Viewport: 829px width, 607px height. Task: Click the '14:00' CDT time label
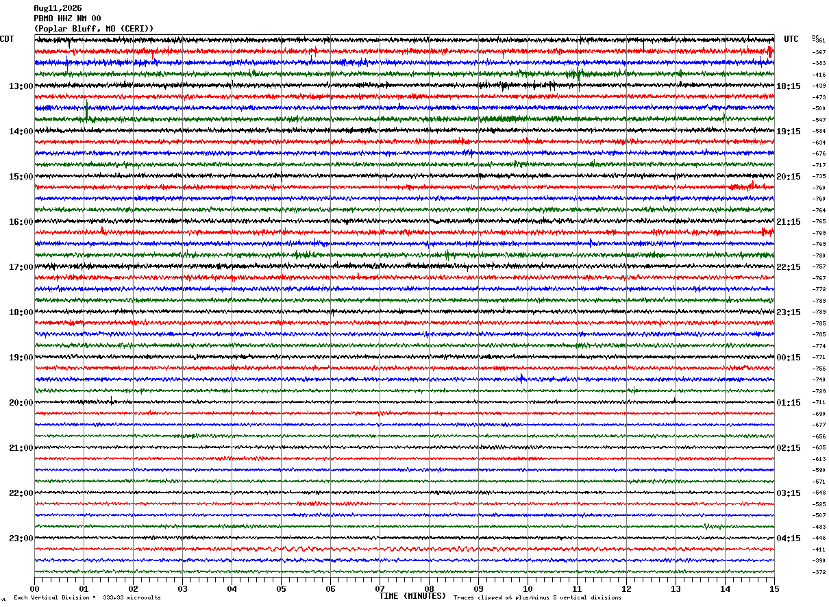pyautogui.click(x=21, y=132)
